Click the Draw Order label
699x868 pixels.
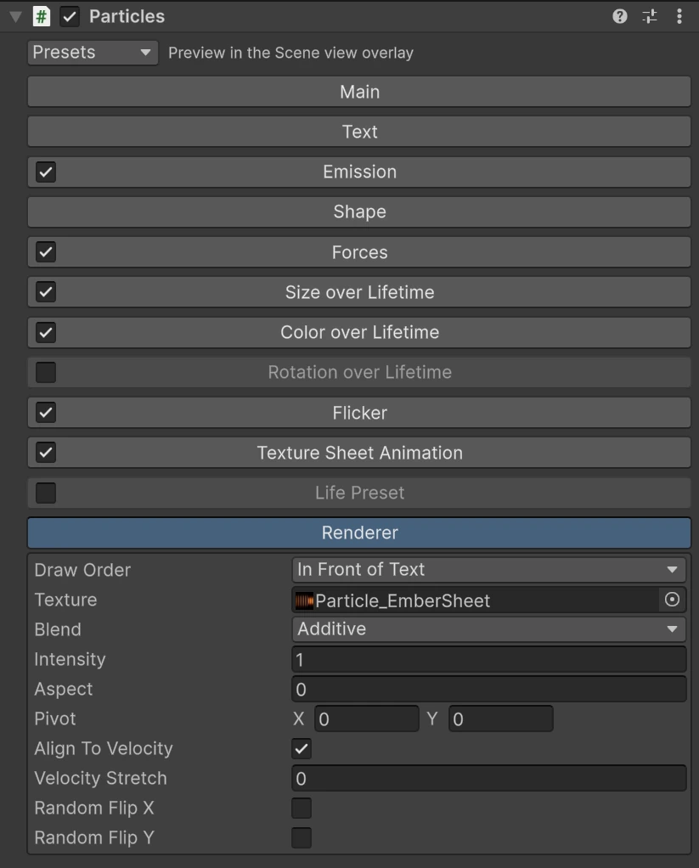click(x=82, y=570)
